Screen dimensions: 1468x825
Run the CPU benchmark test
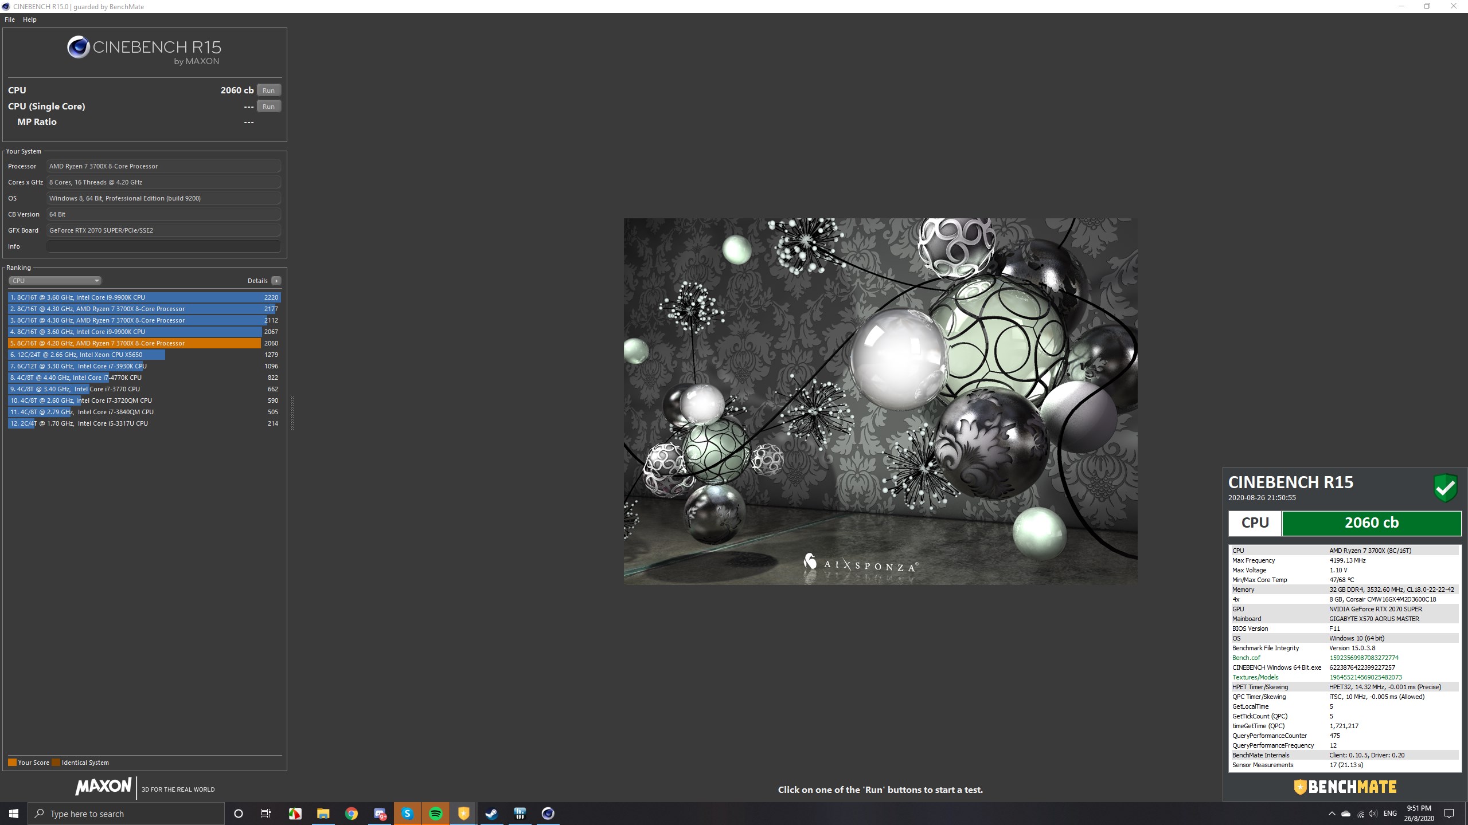[268, 91]
